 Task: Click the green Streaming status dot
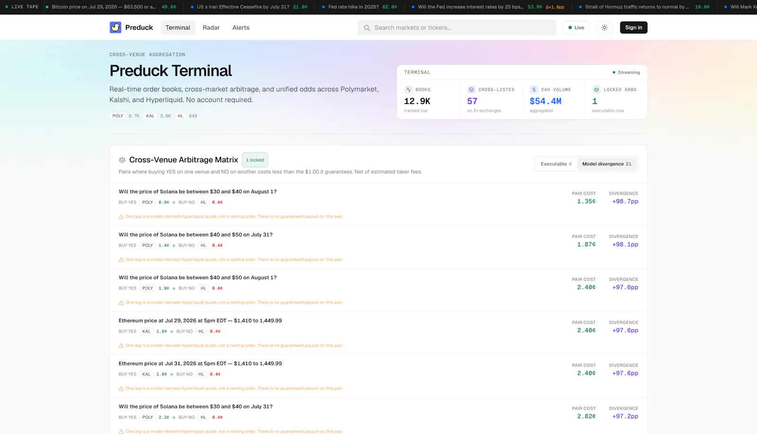[x=614, y=72]
